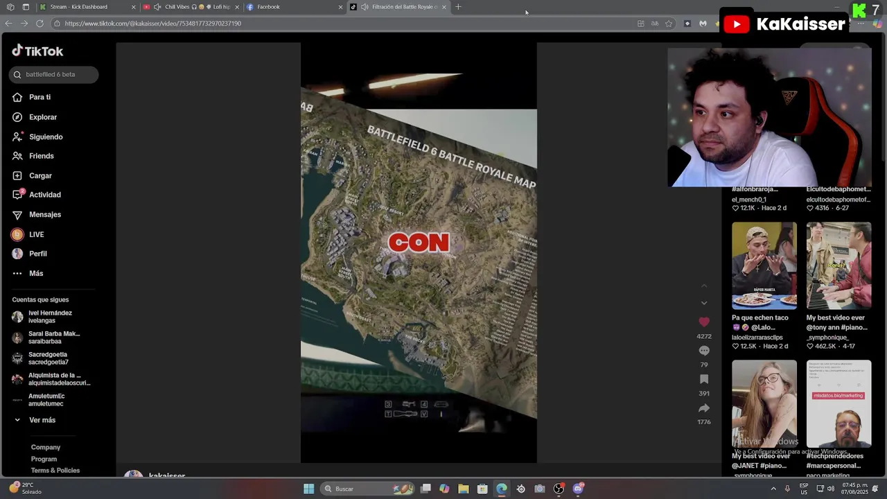Go to the Siguiendo feed
This screenshot has width=887, height=499.
37,137
